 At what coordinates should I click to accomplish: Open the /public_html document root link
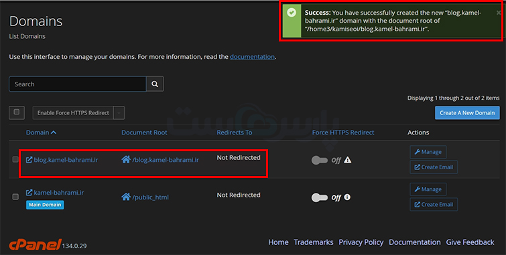150,197
